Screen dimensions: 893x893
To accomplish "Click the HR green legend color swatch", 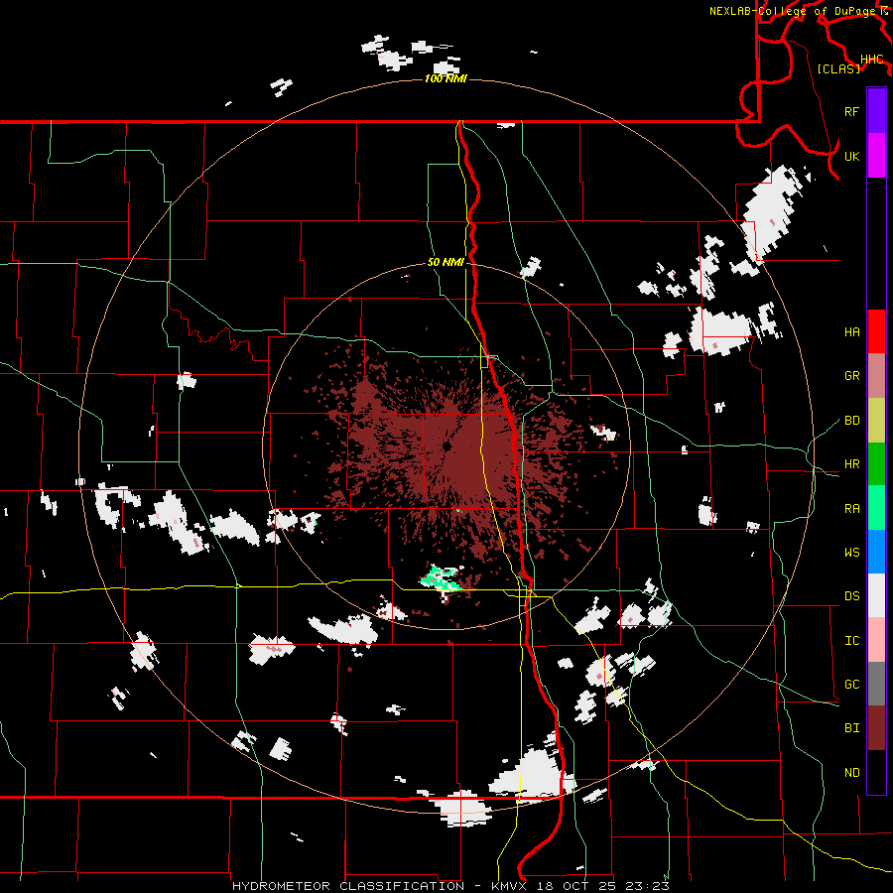I will 876,463.
